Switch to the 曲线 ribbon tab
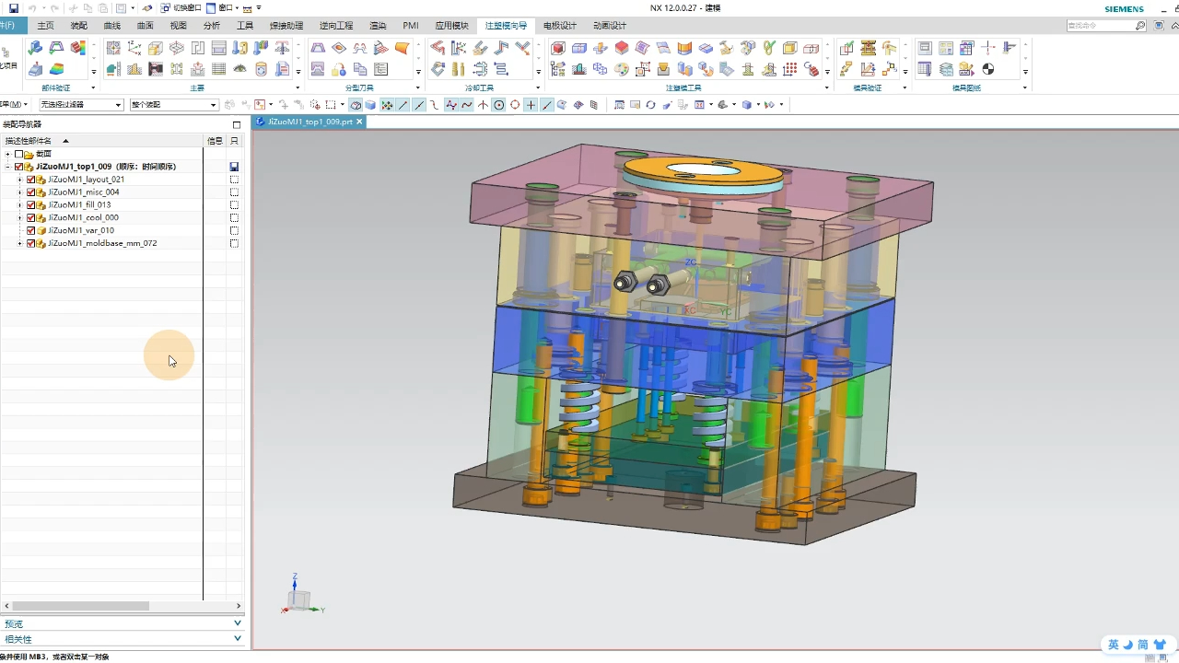Image resolution: width=1179 pixels, height=663 pixels. 111,26
